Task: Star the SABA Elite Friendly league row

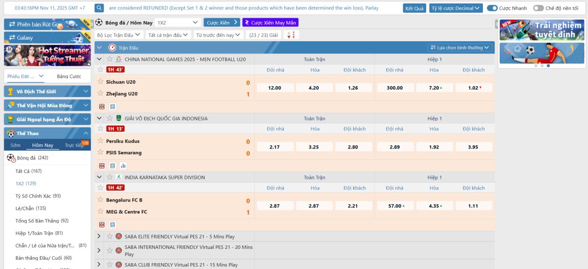Action: (109, 237)
